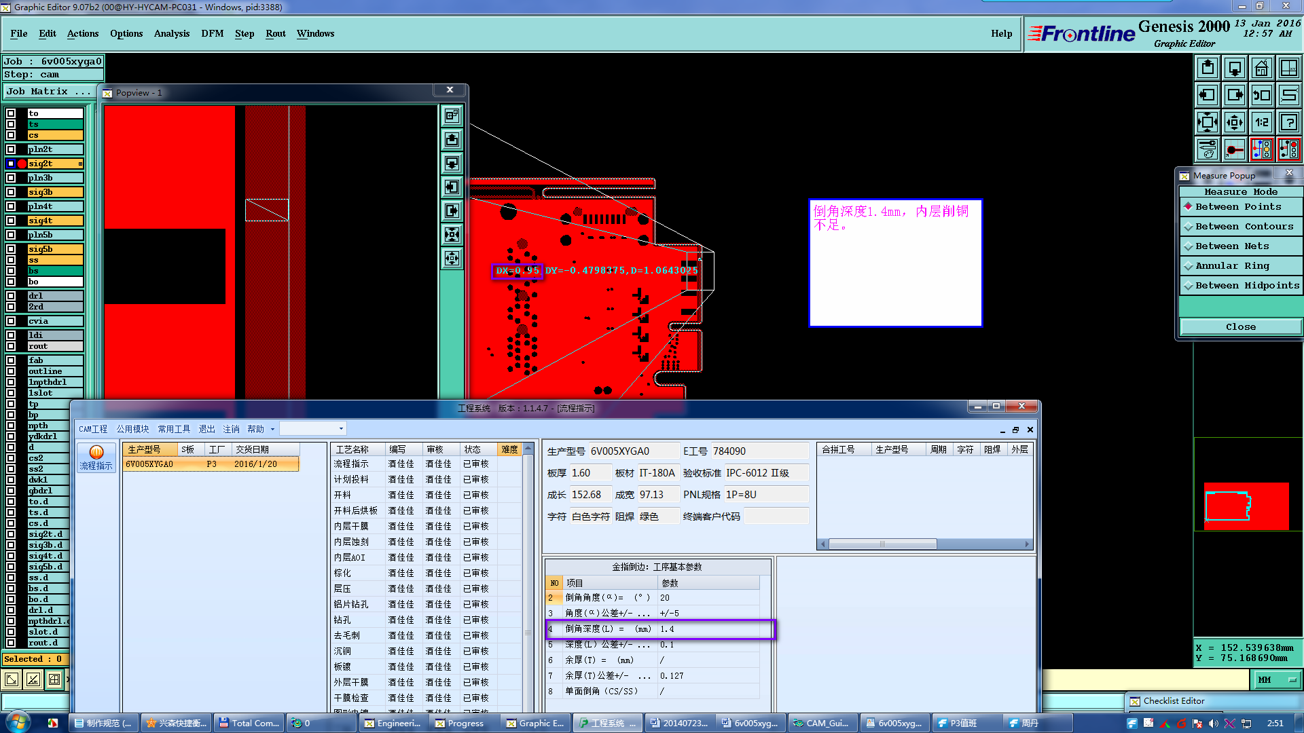Click the previous view undo zoom icon
Screen dimensions: 1304x733
click(1261, 95)
